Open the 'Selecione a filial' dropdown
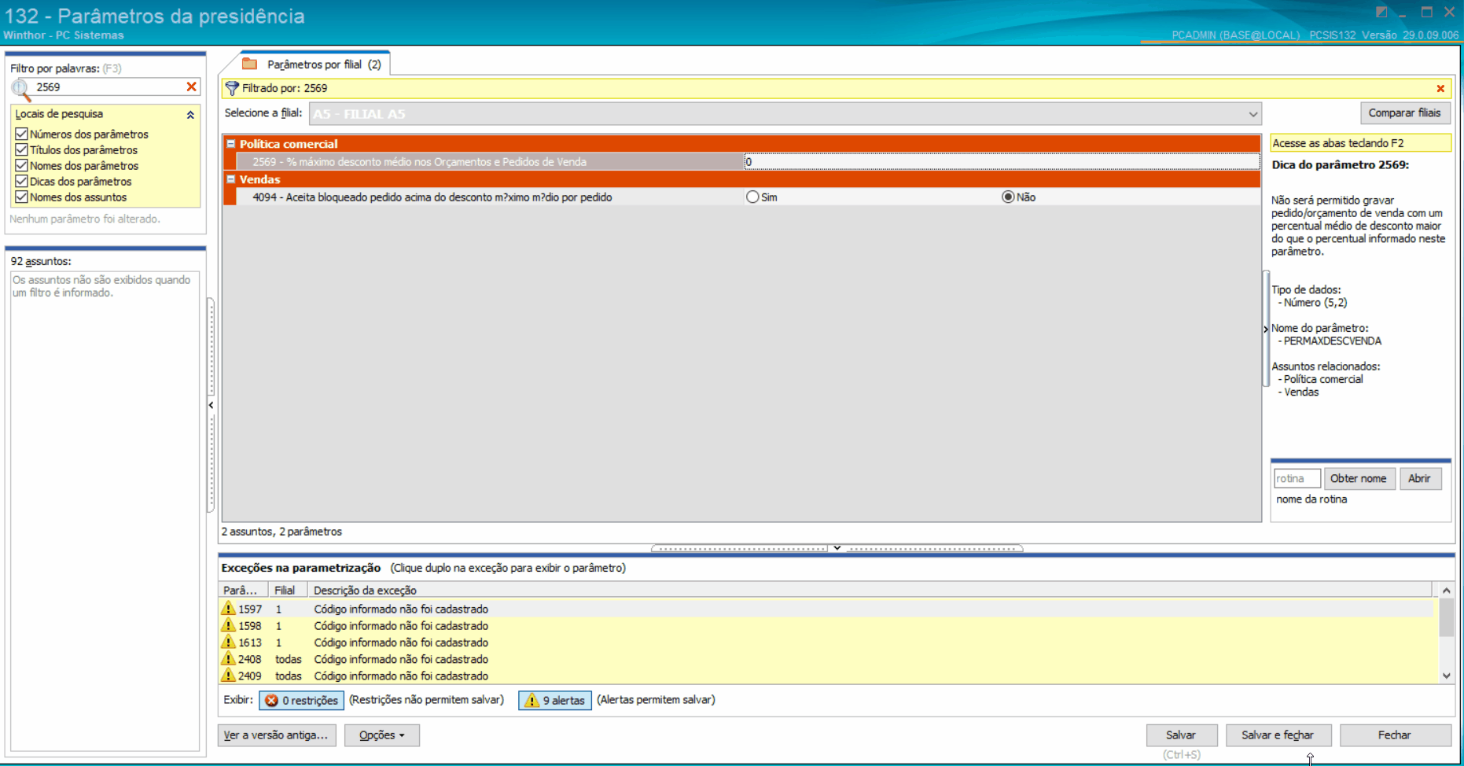Viewport: 1464px width, 766px height. point(1252,114)
